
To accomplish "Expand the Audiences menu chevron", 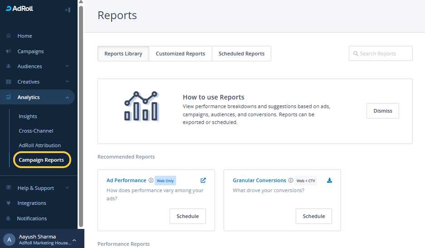I will (67, 66).
